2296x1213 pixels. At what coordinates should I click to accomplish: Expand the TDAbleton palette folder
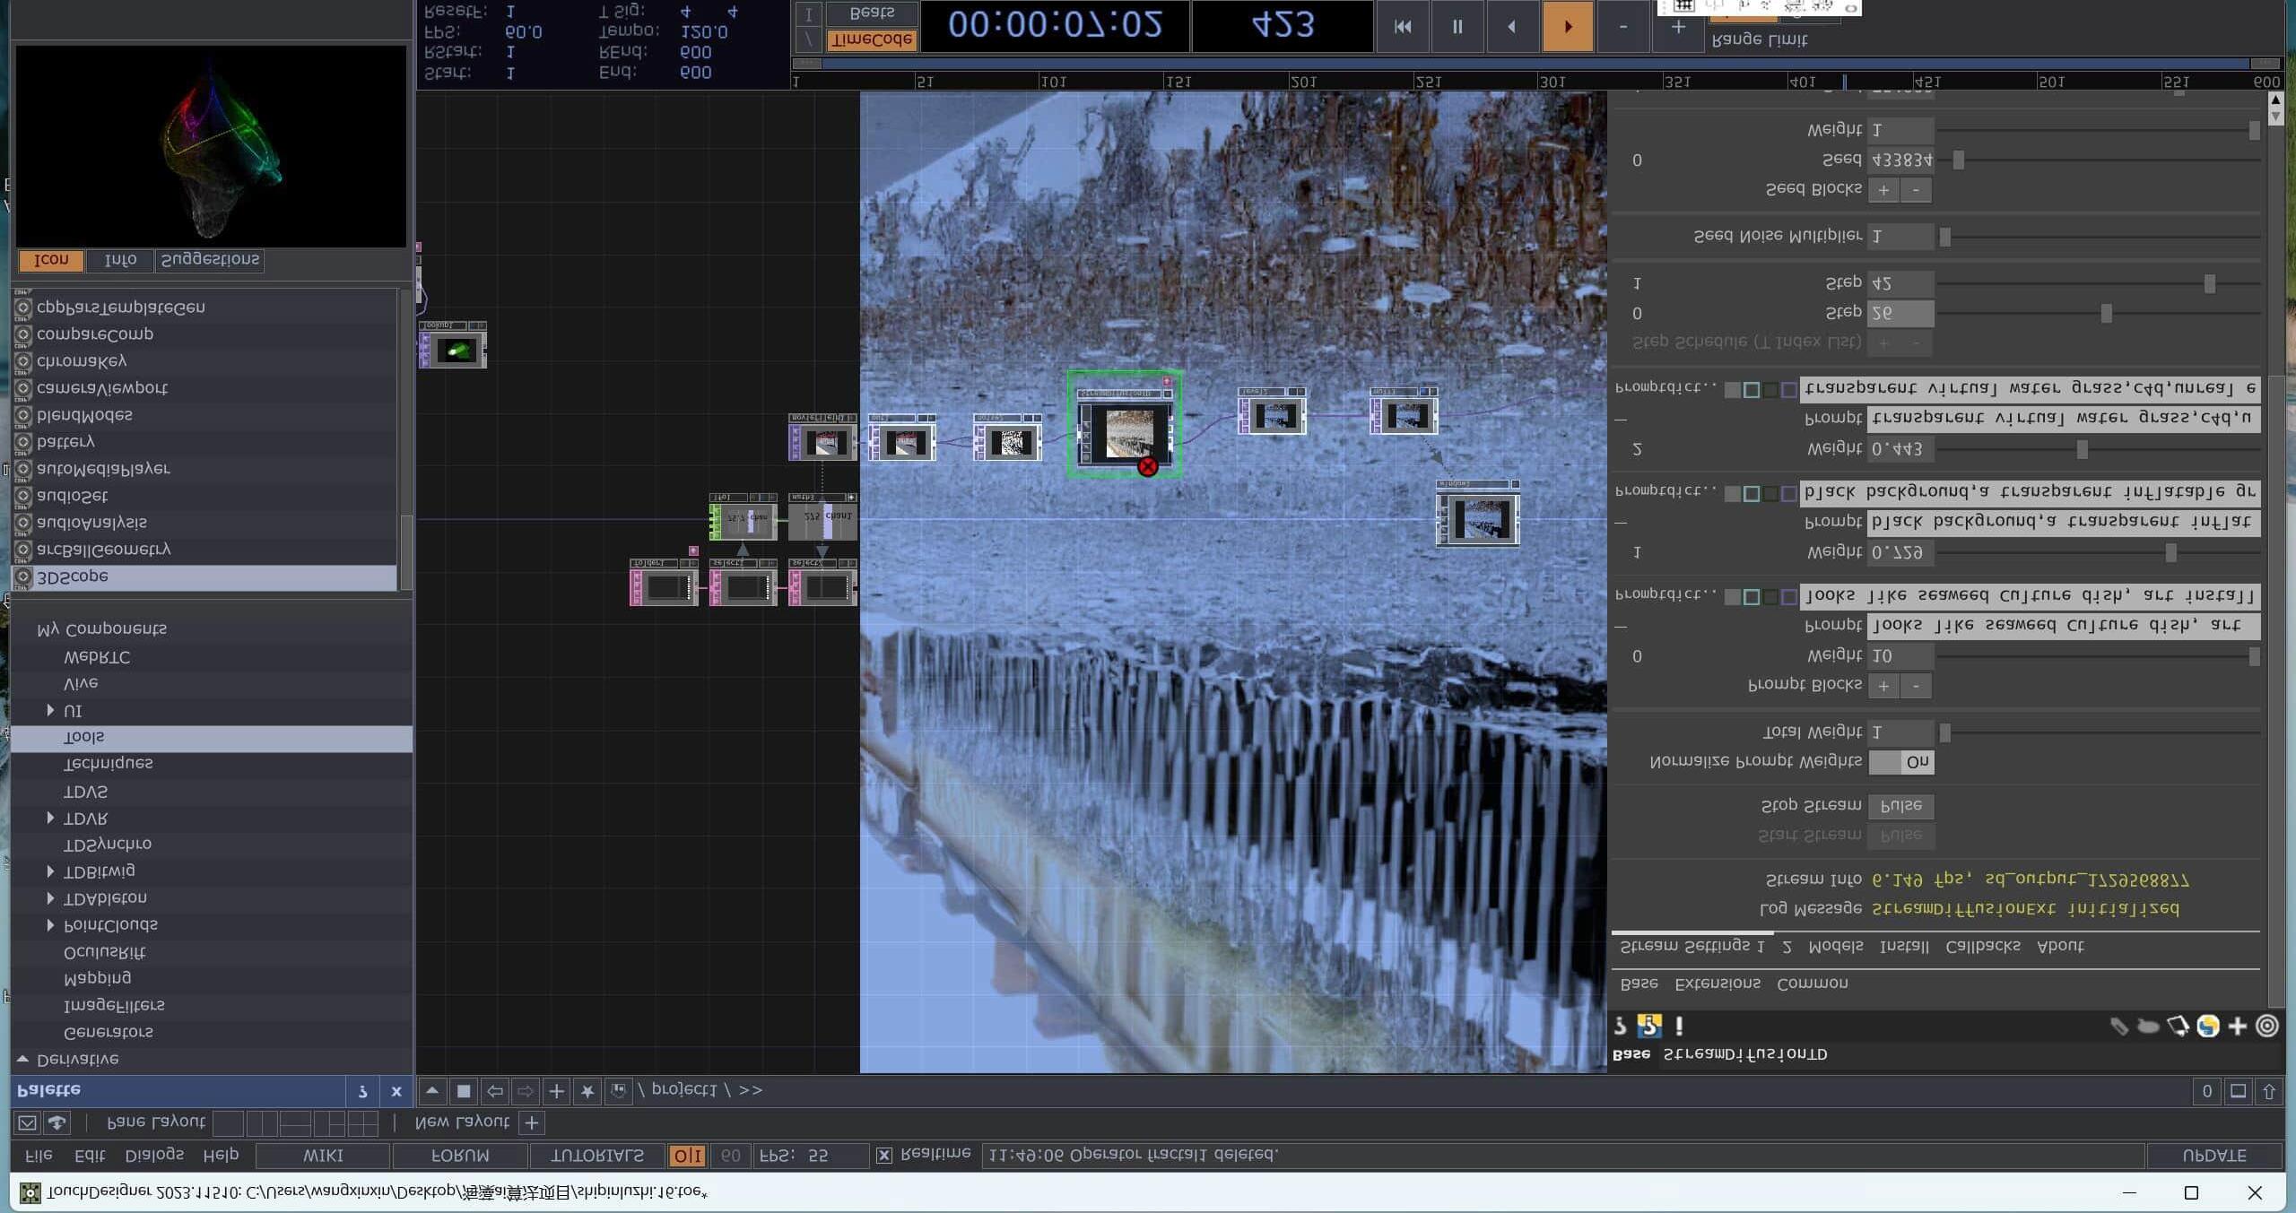50,897
